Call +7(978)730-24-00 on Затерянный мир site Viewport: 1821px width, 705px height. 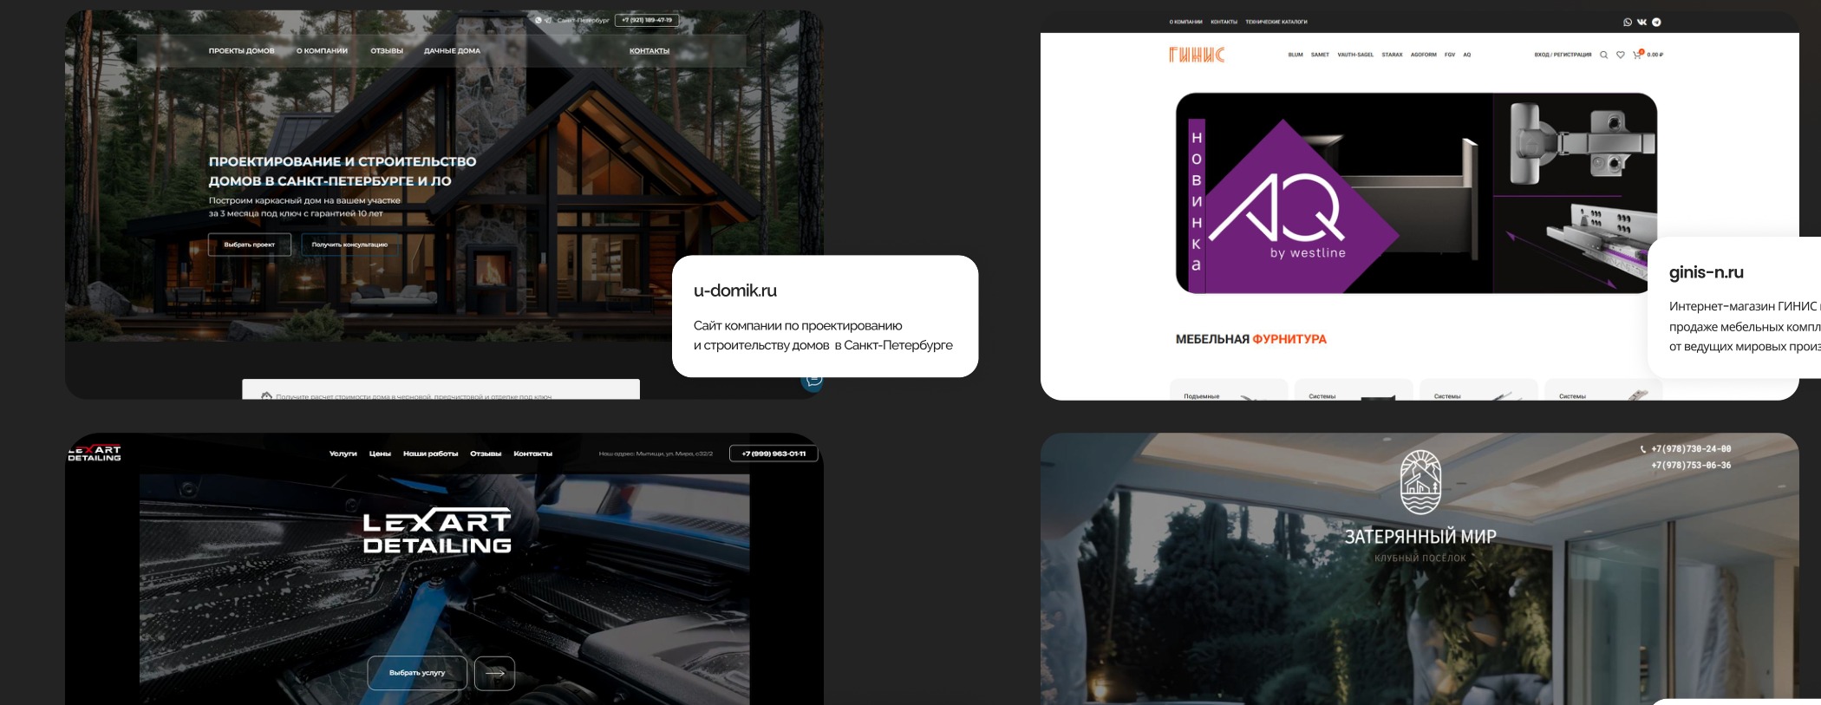coord(1691,449)
